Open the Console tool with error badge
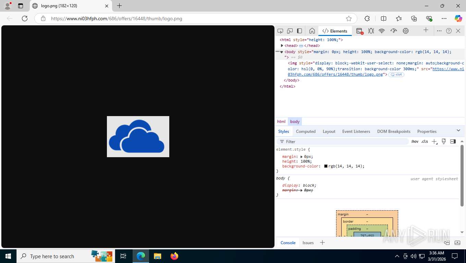The width and height of the screenshot is (466, 263). 359,31
